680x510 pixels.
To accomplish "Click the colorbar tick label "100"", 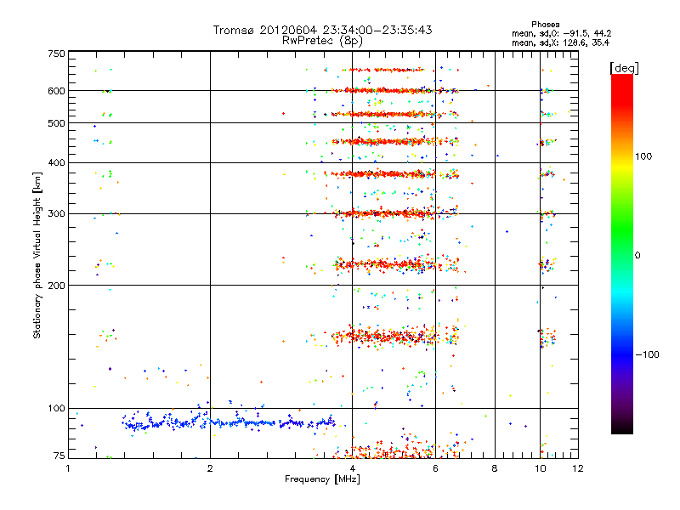I will click(643, 156).
